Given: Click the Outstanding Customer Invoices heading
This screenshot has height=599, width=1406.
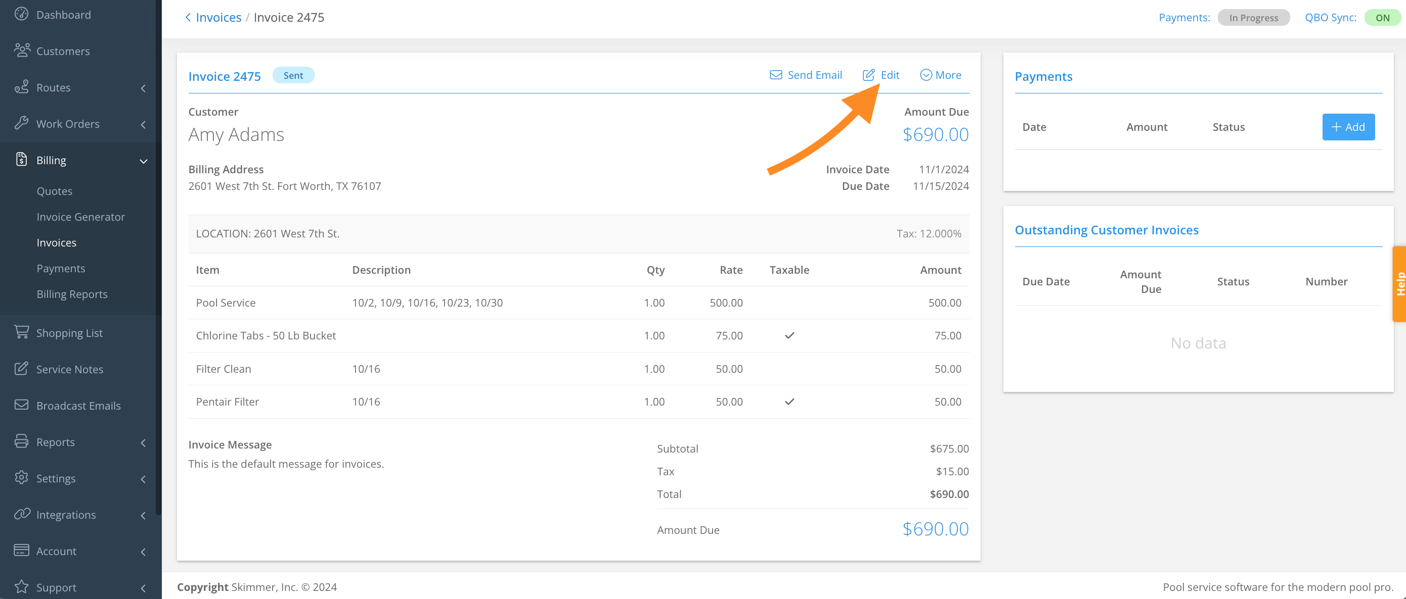Looking at the screenshot, I should pos(1107,230).
